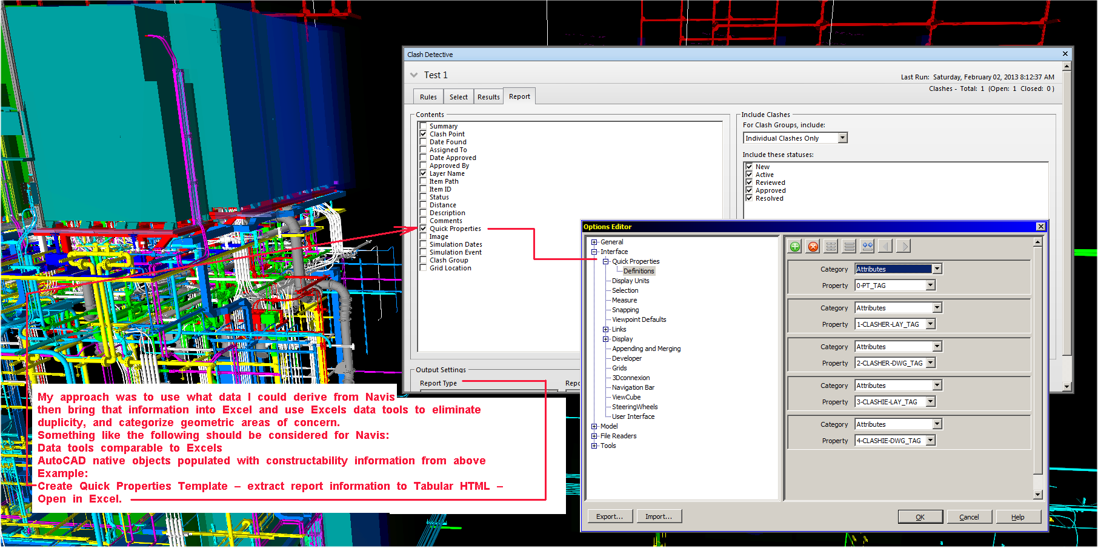This screenshot has height=548, width=1098.
Task: Switch to the Results tab
Action: tap(488, 97)
